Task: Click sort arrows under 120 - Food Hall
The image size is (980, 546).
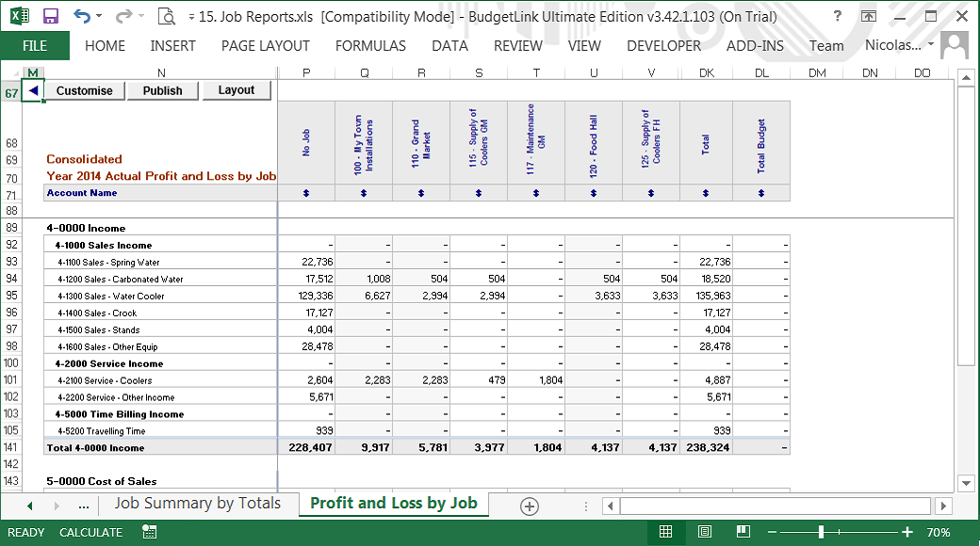Action: point(594,193)
